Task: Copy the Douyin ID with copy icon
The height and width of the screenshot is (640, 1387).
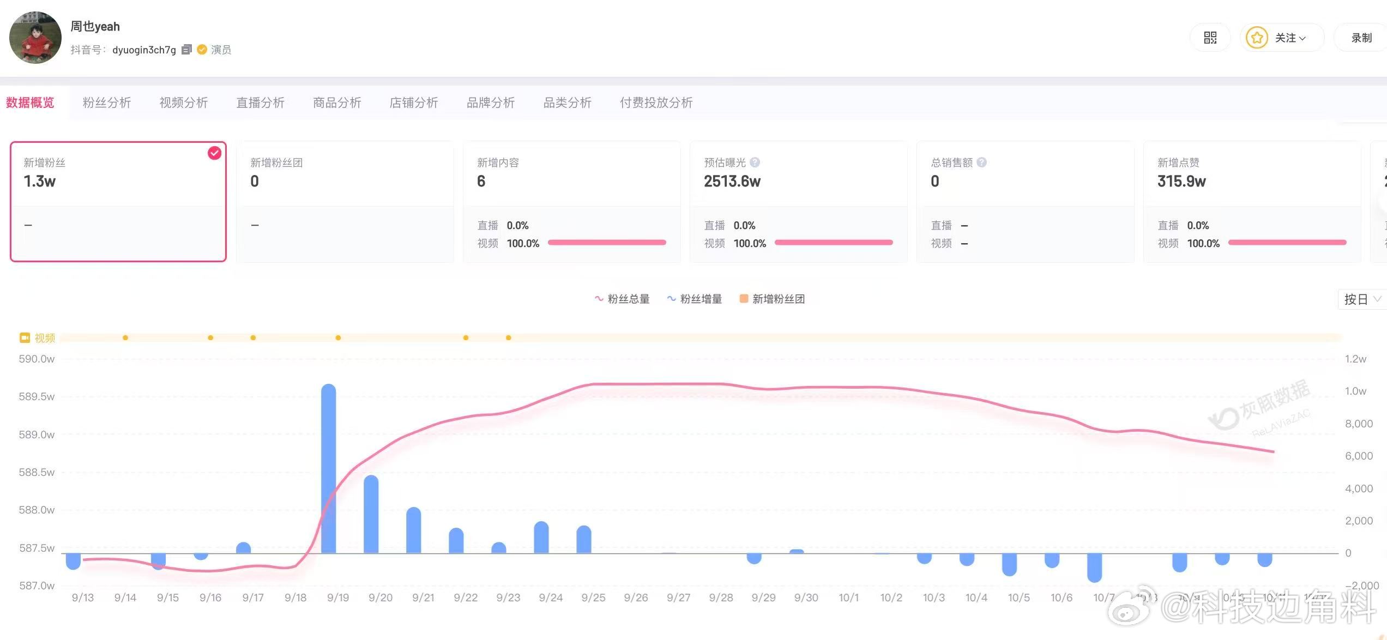Action: 186,50
